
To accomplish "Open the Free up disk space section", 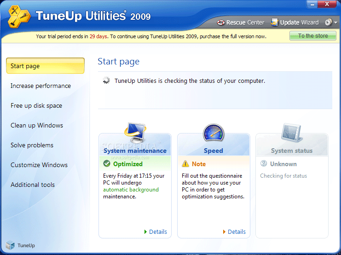I will pos(36,105).
